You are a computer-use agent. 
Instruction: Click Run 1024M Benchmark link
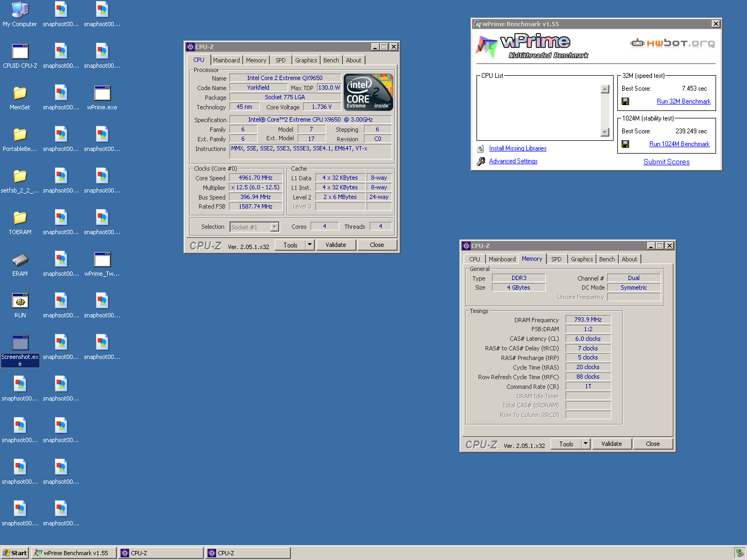[x=679, y=144]
